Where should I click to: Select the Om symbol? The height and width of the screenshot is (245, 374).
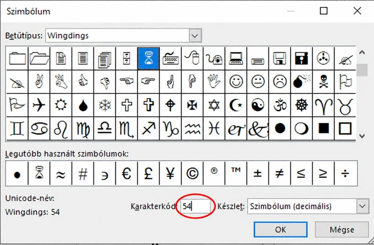click(x=280, y=105)
